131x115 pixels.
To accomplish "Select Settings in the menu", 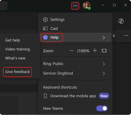I will point(75,20).
